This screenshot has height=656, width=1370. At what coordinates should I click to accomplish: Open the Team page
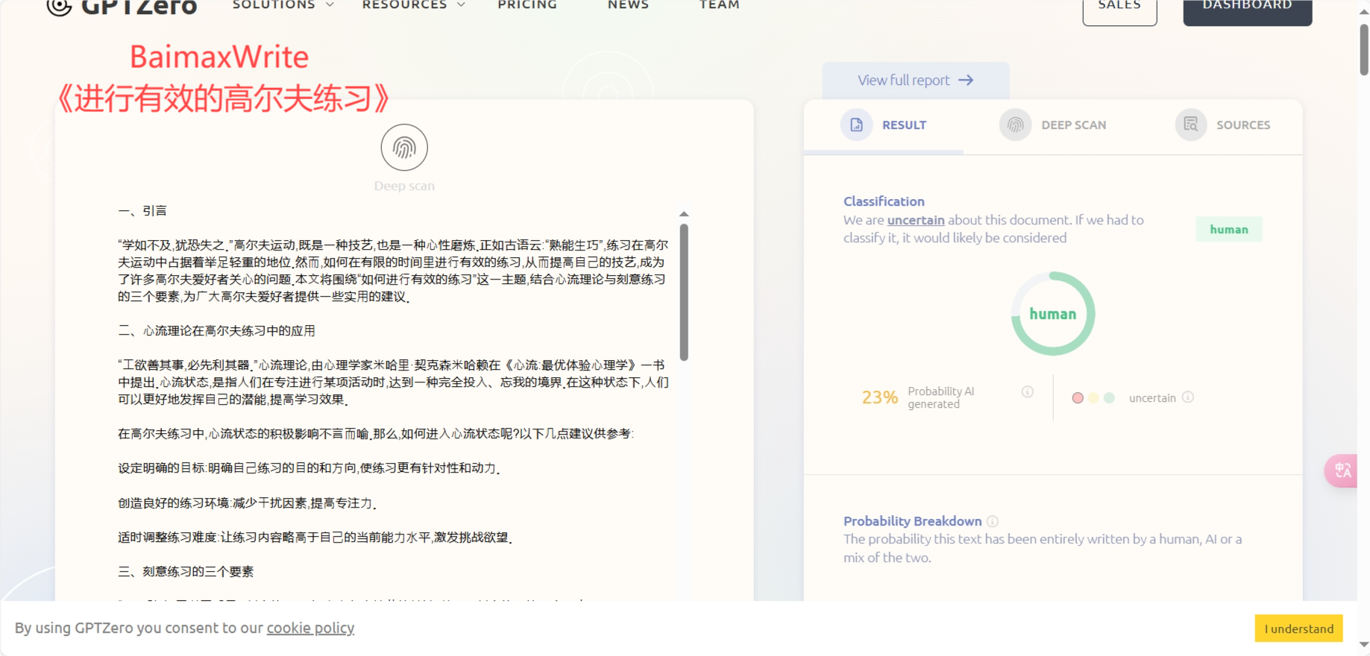point(719,5)
